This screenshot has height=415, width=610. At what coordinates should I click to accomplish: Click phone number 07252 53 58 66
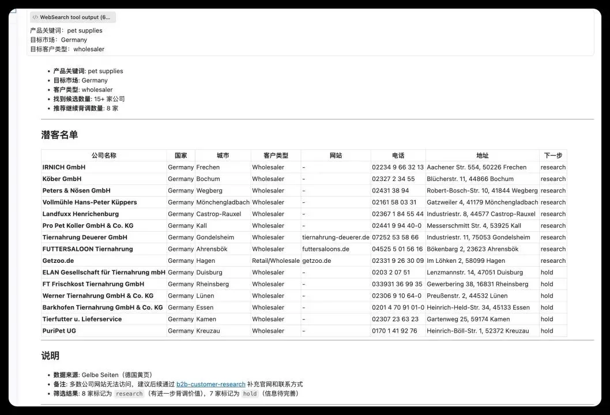point(396,237)
